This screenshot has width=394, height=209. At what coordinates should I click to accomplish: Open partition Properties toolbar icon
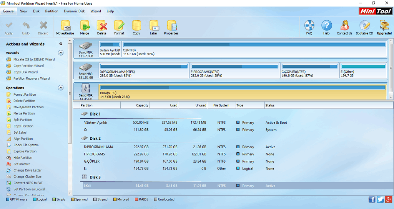(171, 25)
